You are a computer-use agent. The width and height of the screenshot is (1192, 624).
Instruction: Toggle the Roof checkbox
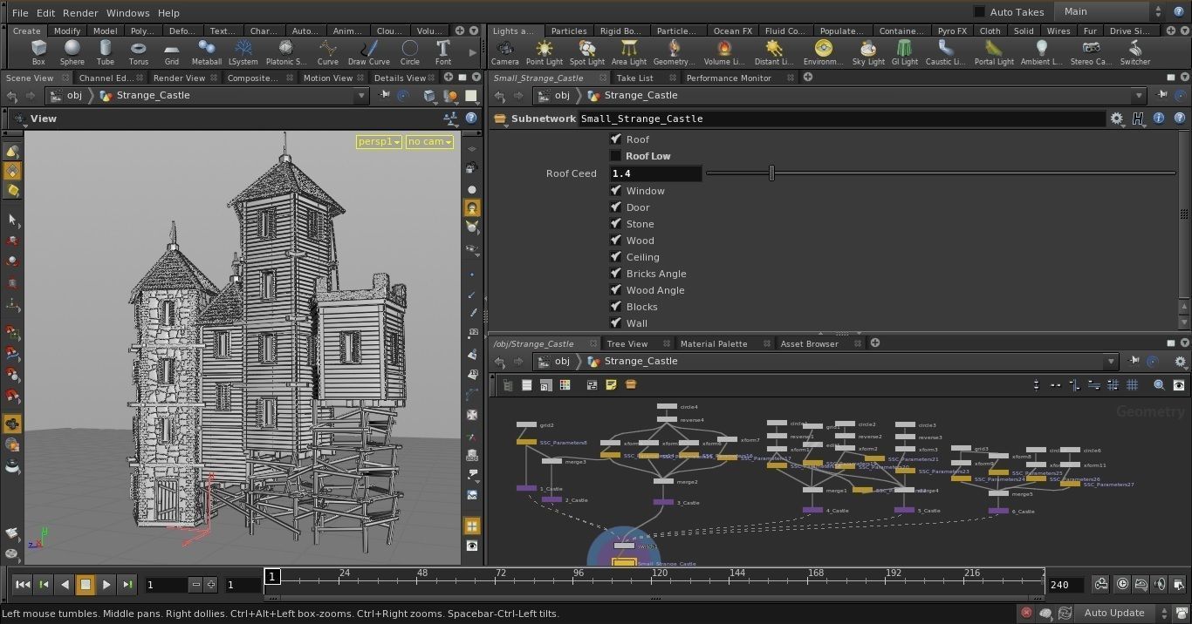[615, 139]
